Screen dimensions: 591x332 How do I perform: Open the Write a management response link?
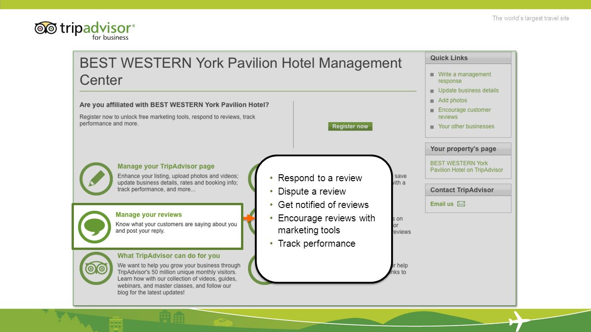[464, 77]
